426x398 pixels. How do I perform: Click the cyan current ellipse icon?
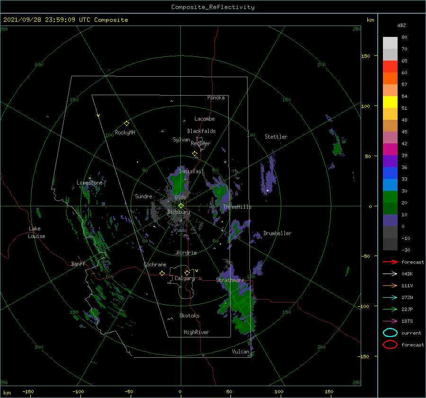(x=390, y=333)
